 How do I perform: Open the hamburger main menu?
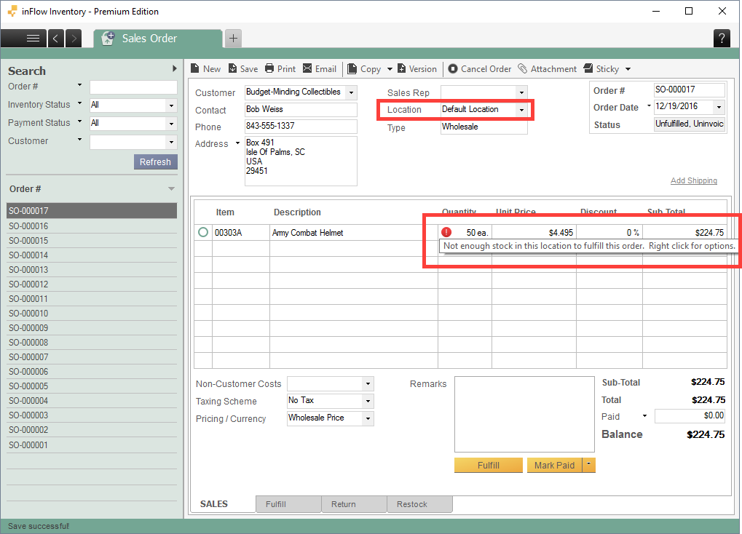(23, 39)
